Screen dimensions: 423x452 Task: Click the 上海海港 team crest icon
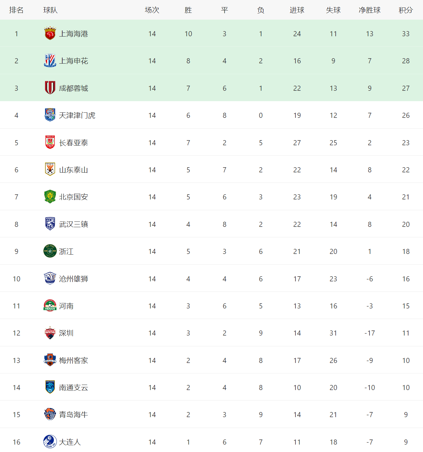point(50,34)
